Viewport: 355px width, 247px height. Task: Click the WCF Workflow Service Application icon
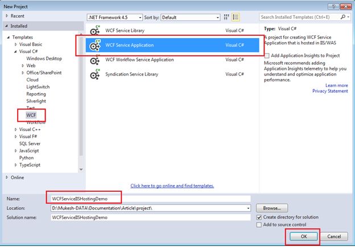[95, 60]
